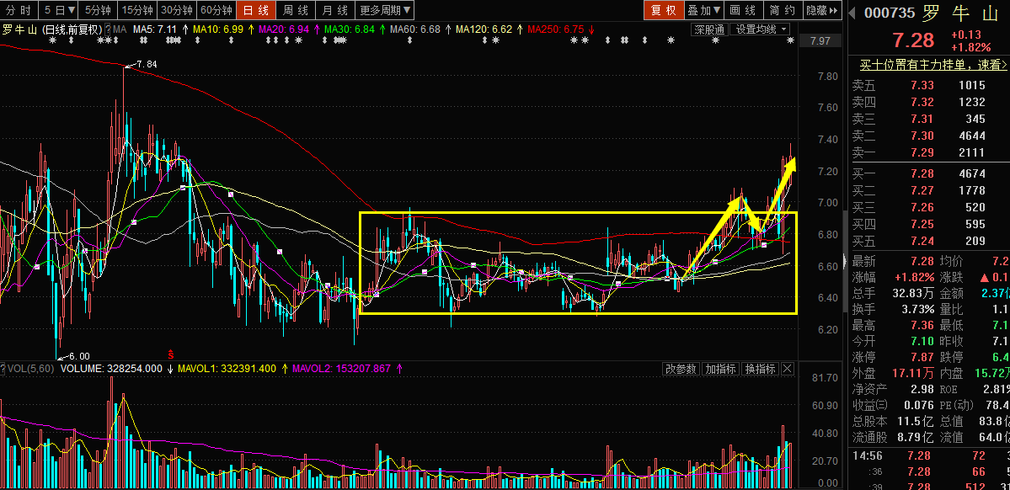Click the 深股通 tag button
Screen dimensions: 1010x490
(709, 29)
